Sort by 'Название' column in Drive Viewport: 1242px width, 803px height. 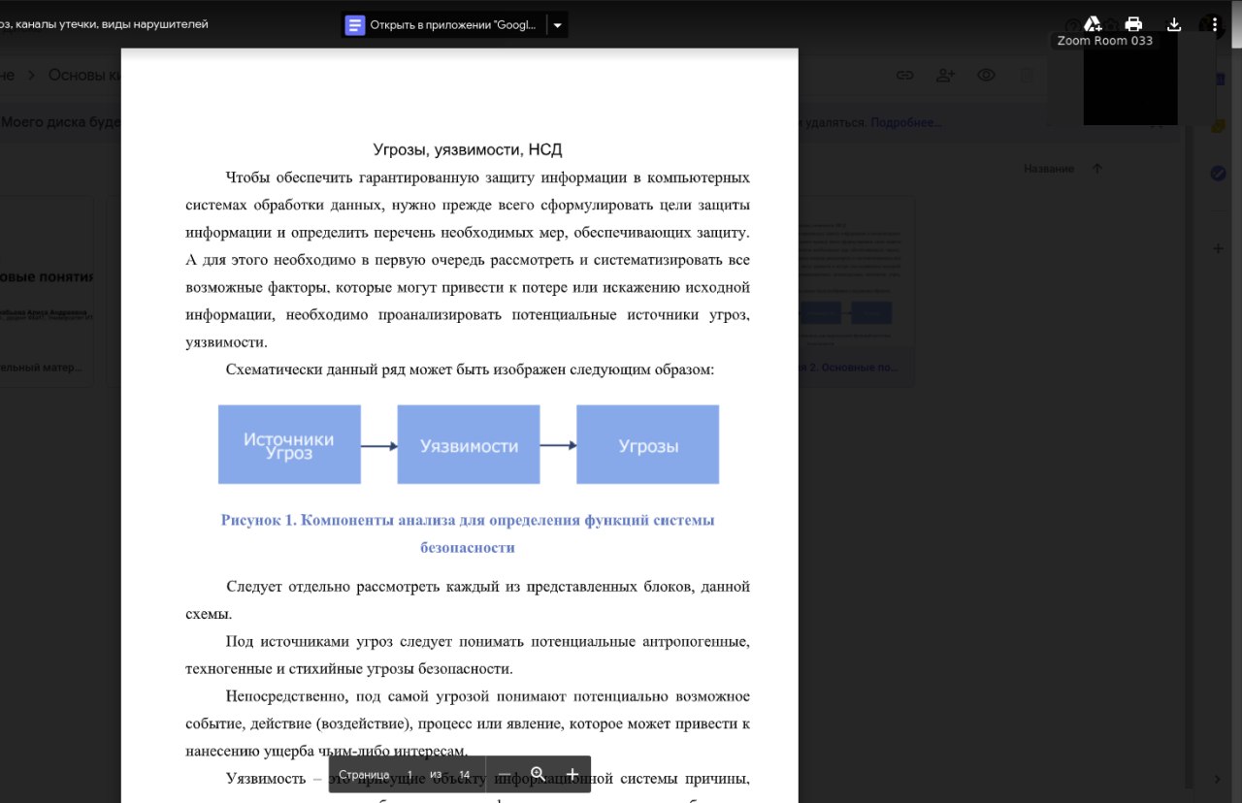coord(1049,169)
